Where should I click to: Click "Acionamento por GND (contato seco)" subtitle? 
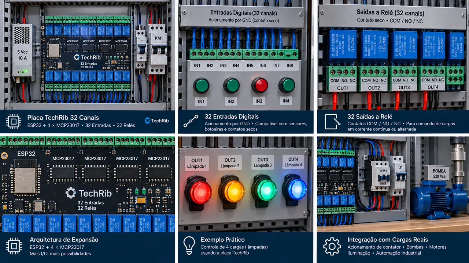click(x=244, y=20)
